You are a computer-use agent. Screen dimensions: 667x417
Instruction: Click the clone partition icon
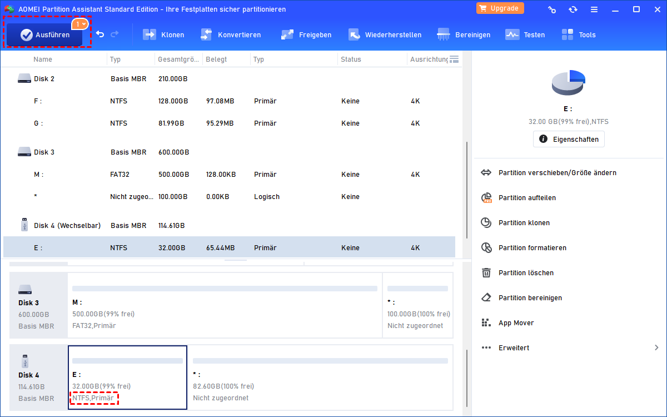[486, 223]
